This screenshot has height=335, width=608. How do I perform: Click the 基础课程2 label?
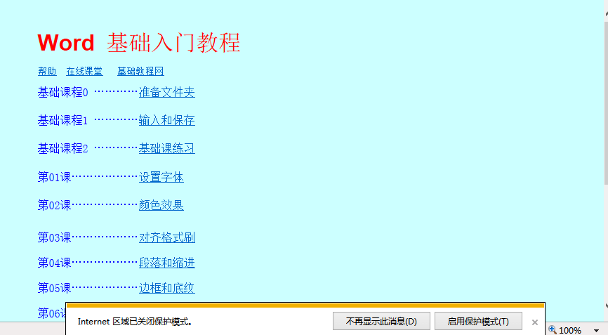[62, 148]
